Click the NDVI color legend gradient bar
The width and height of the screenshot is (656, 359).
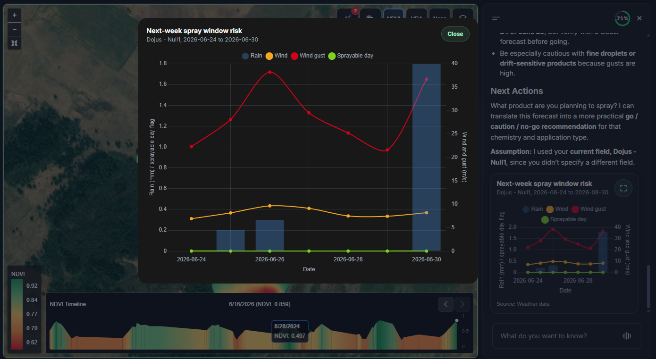tap(17, 314)
